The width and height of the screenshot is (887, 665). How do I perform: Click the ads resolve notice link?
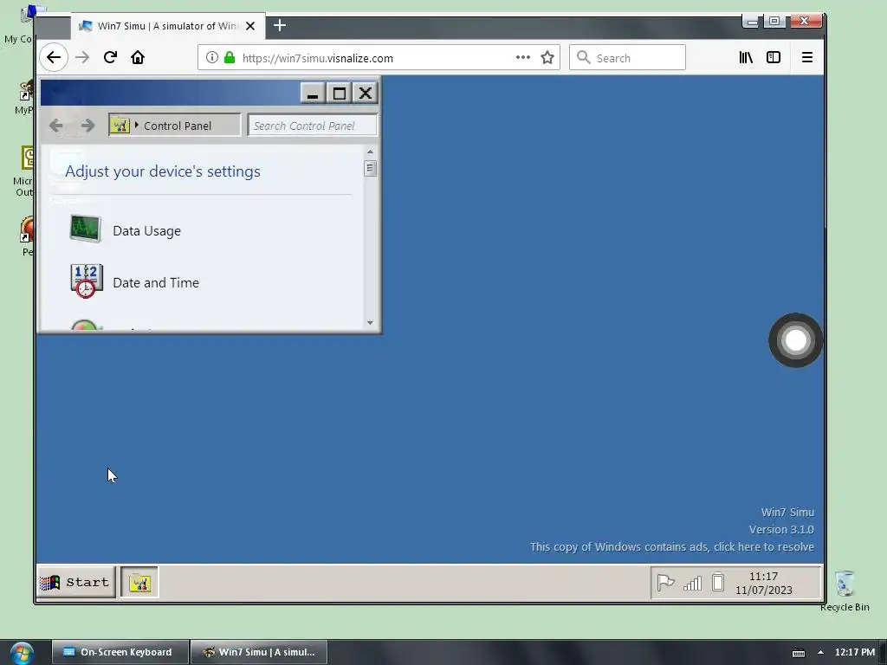(671, 547)
